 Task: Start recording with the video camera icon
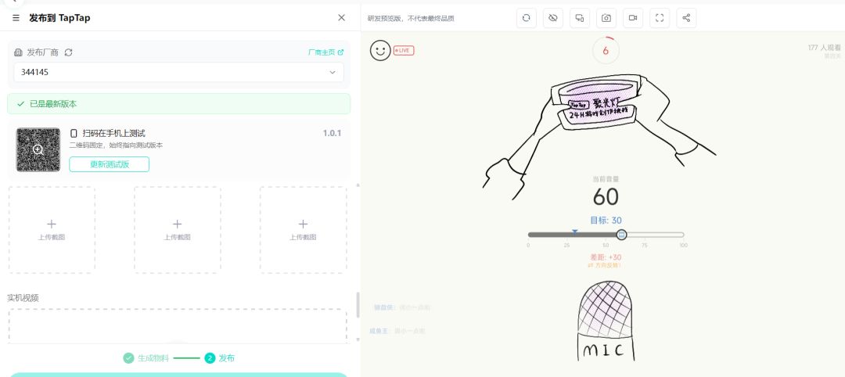[633, 18]
